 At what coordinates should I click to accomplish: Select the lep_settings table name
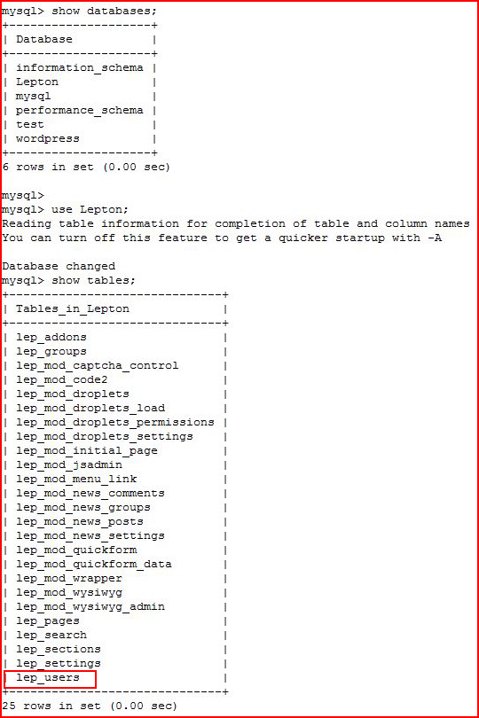tap(59, 664)
